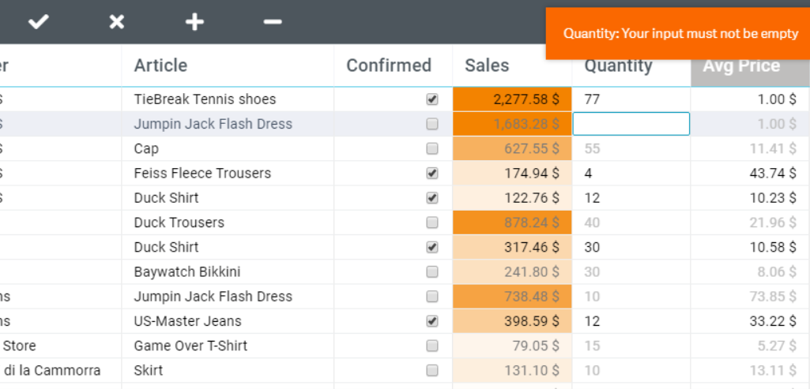
Task: Click the plus add row icon
Action: pyautogui.click(x=194, y=21)
